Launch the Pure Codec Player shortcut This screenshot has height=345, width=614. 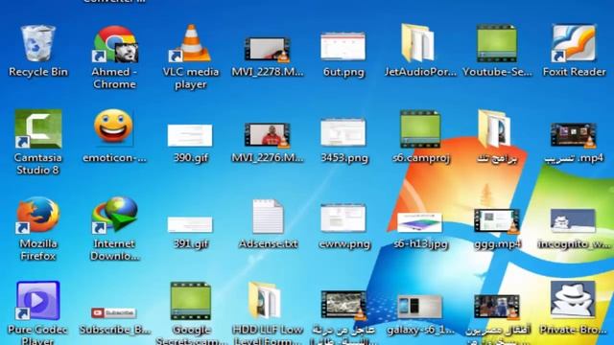click(38, 300)
